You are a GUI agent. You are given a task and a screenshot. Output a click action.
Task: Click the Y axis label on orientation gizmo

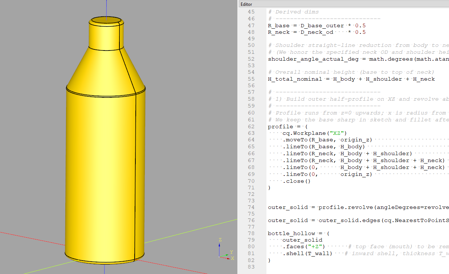click(x=231, y=252)
